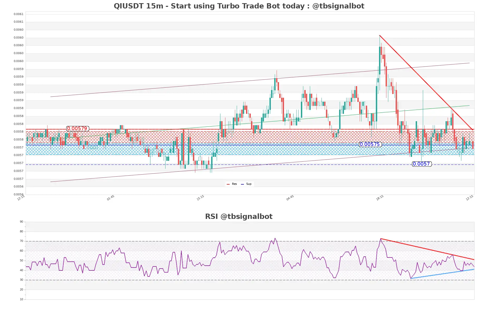Click the blue ascending RSI trendline
The width and height of the screenshot is (478, 319).
pos(443,274)
